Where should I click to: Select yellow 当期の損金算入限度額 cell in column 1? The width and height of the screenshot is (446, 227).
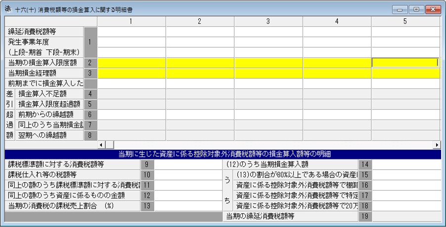pyautogui.click(x=132, y=63)
